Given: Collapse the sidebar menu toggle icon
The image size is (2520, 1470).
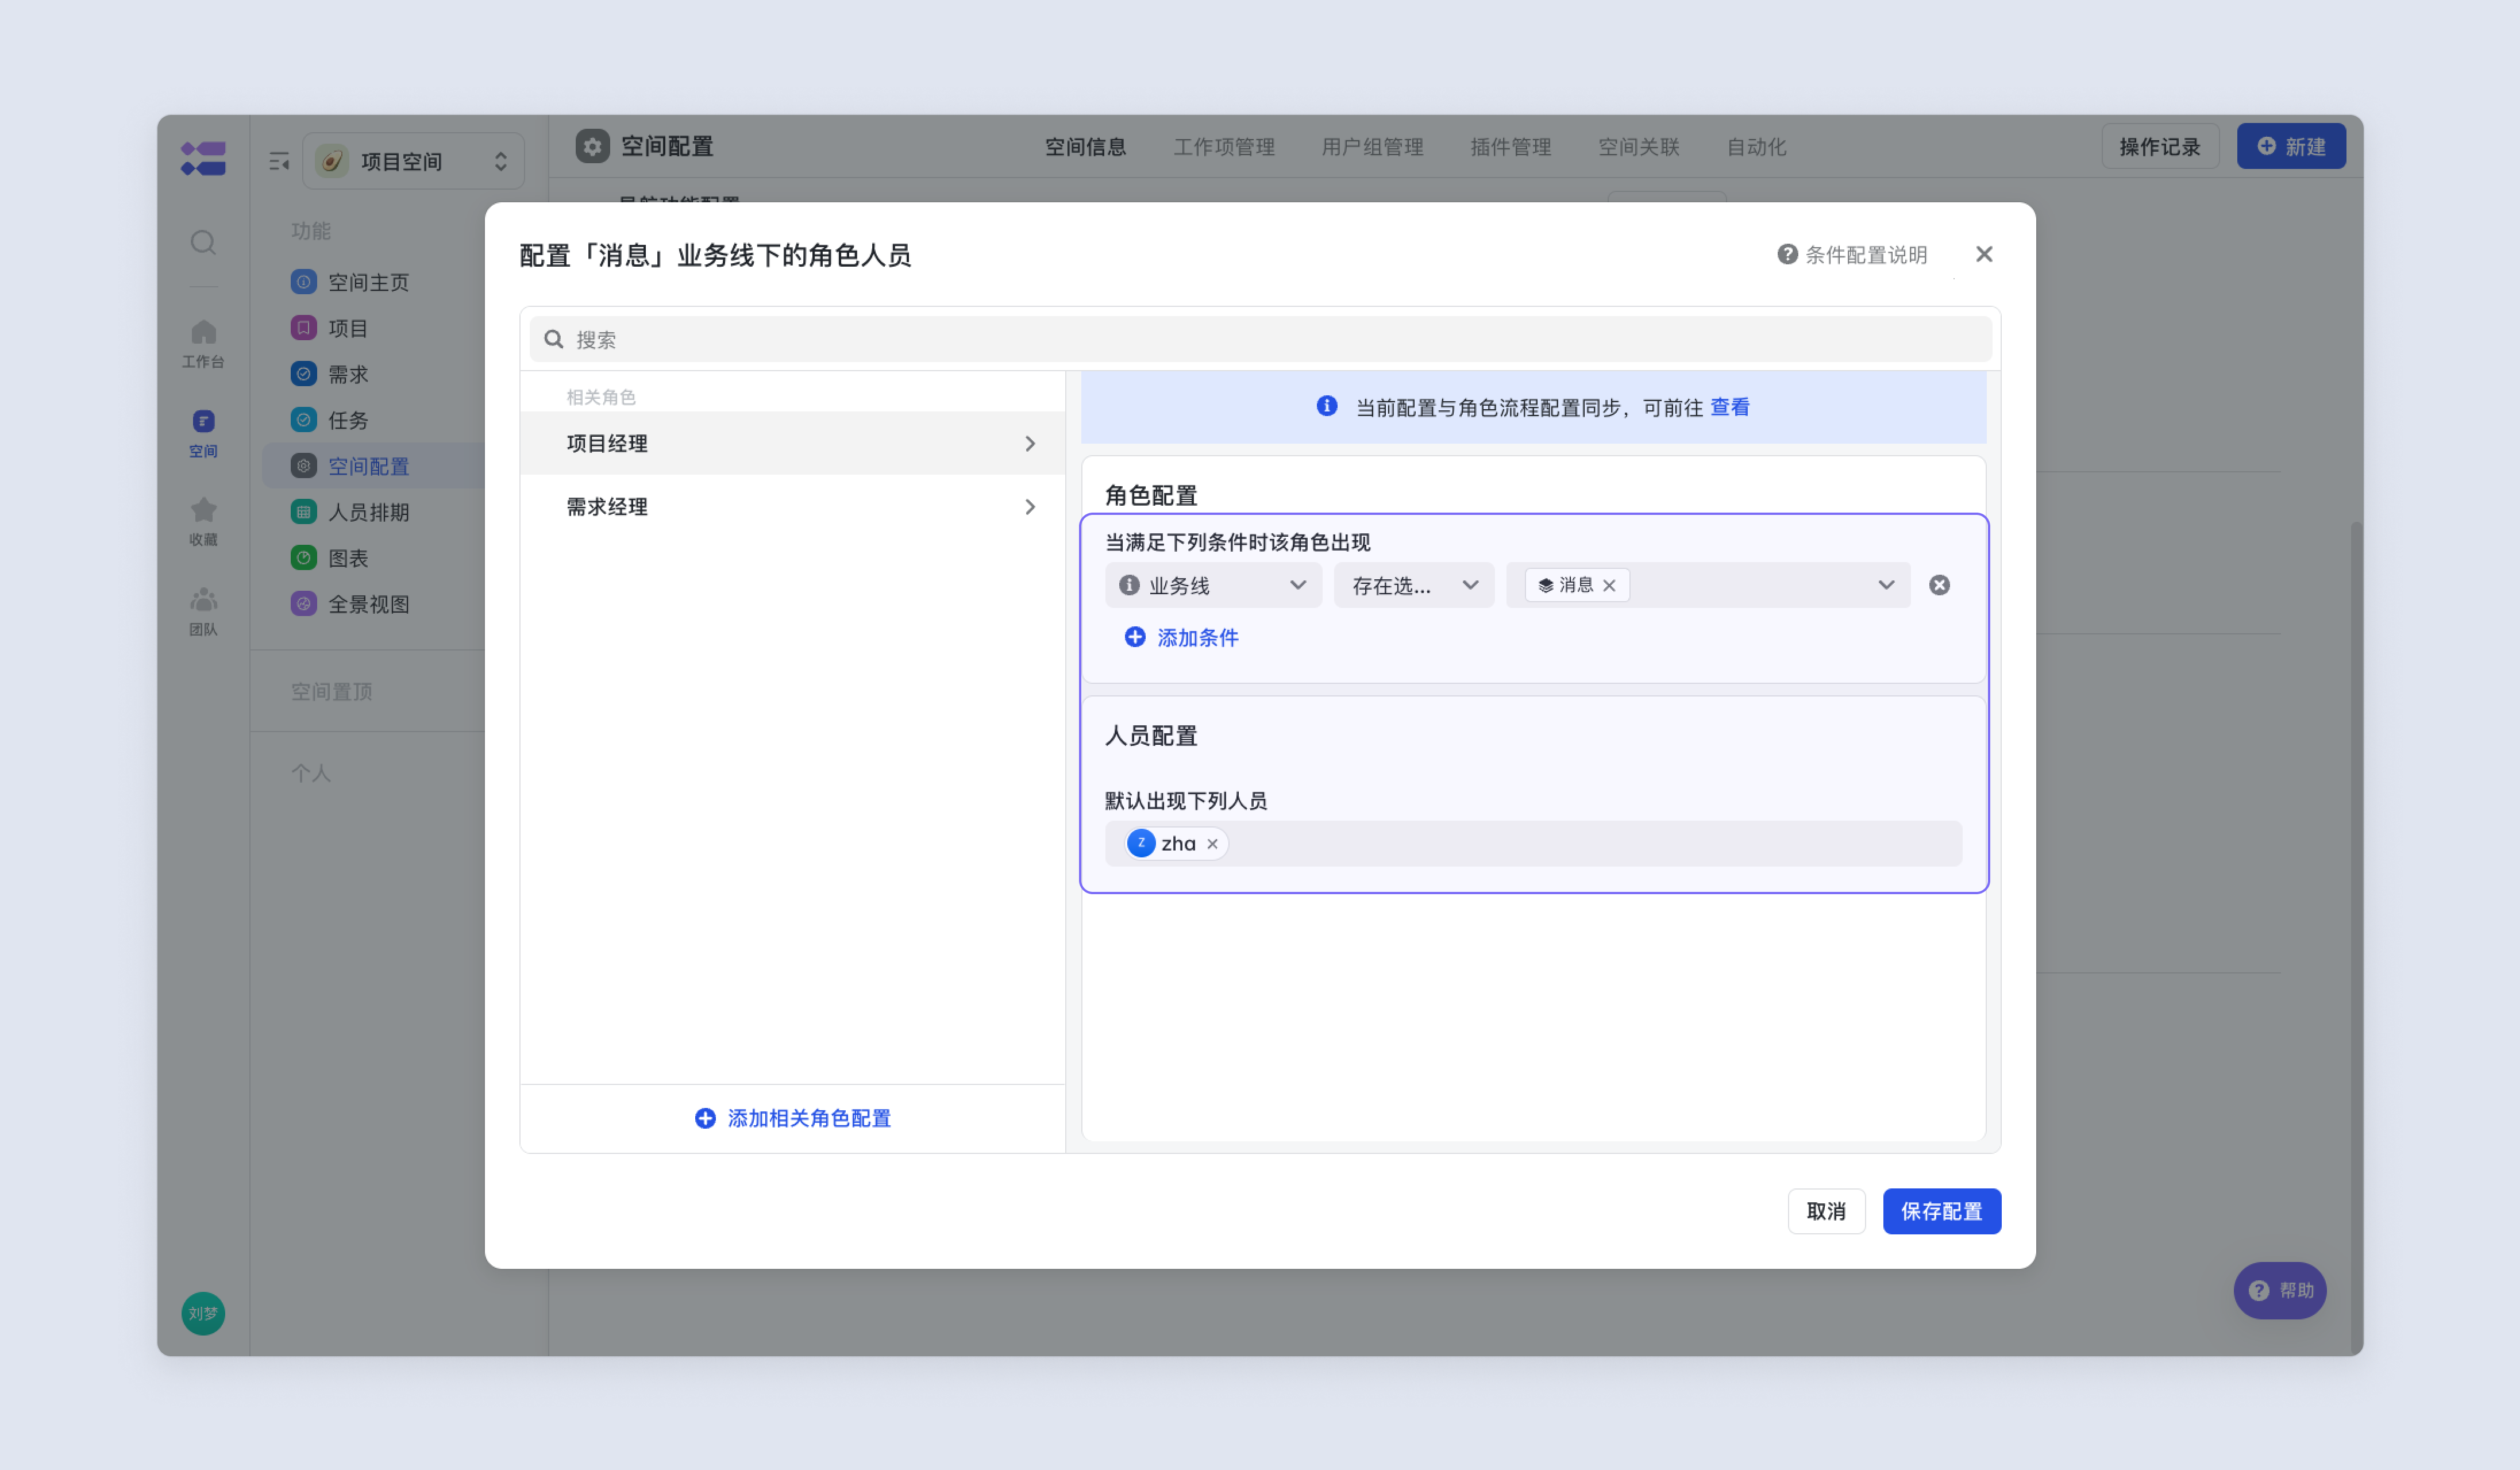Looking at the screenshot, I should point(279,161).
